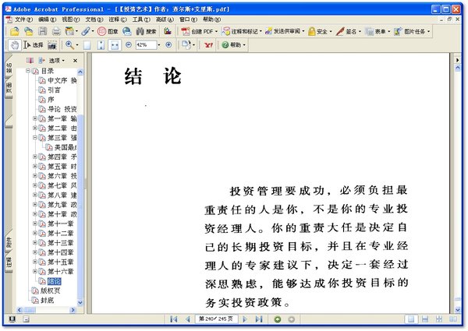Open the zoom percentage dropdown arrow
The image size is (468, 331).
159,45
